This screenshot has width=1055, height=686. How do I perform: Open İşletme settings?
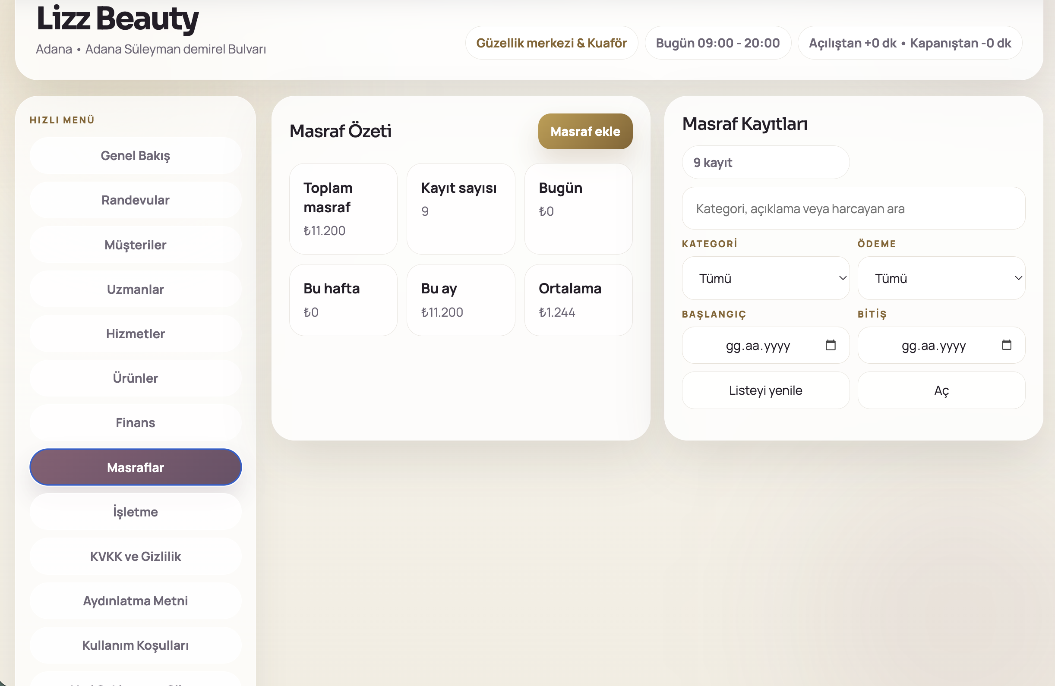(x=136, y=512)
